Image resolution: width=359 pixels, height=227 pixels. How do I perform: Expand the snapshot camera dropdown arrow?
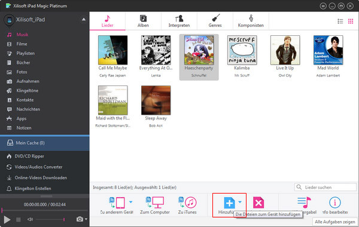86,219
